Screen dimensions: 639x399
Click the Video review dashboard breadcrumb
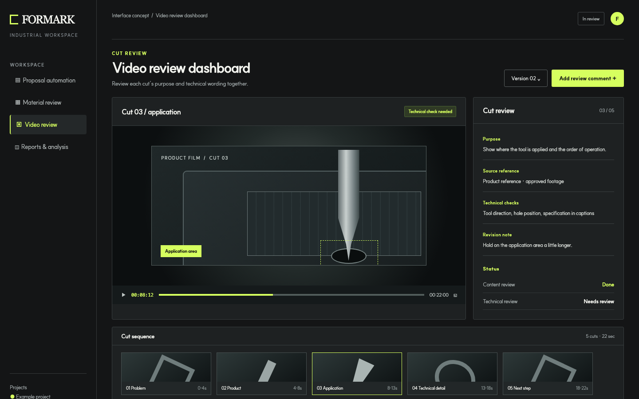181,16
